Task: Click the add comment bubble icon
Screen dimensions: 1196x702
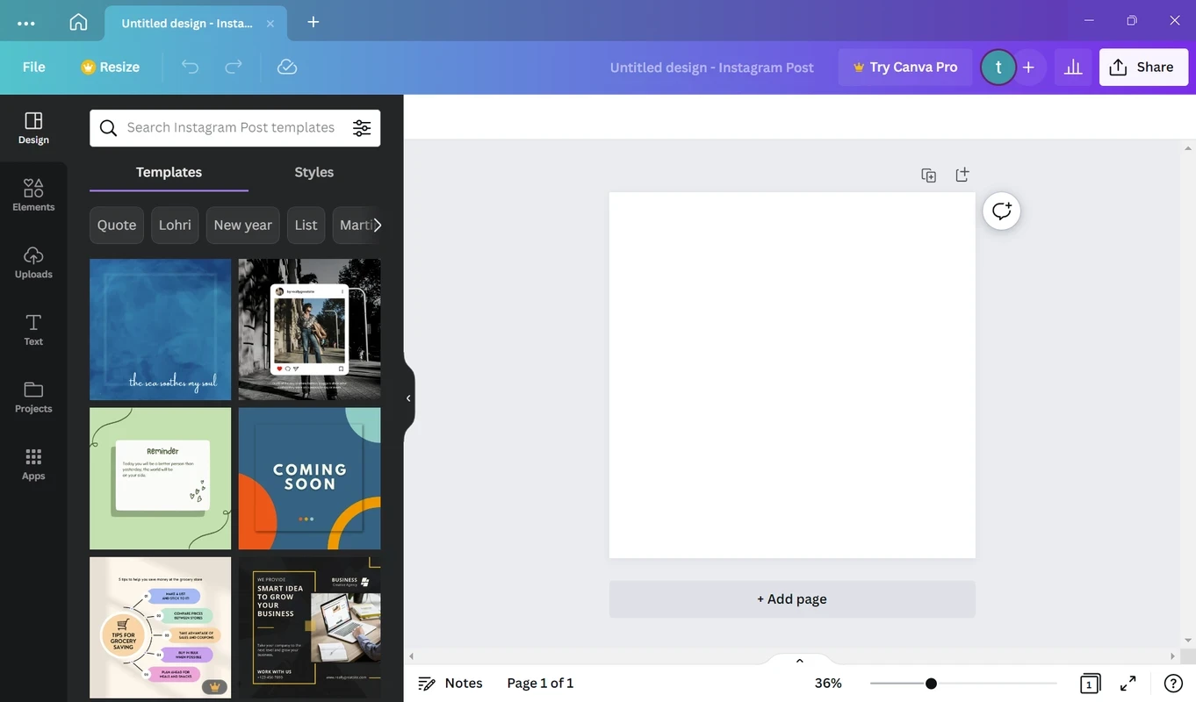Action: tap(1001, 211)
